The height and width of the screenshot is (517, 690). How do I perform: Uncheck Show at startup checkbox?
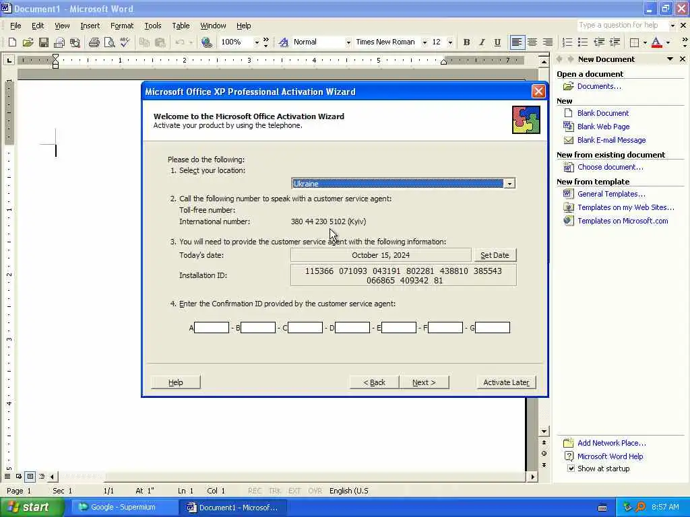click(571, 469)
